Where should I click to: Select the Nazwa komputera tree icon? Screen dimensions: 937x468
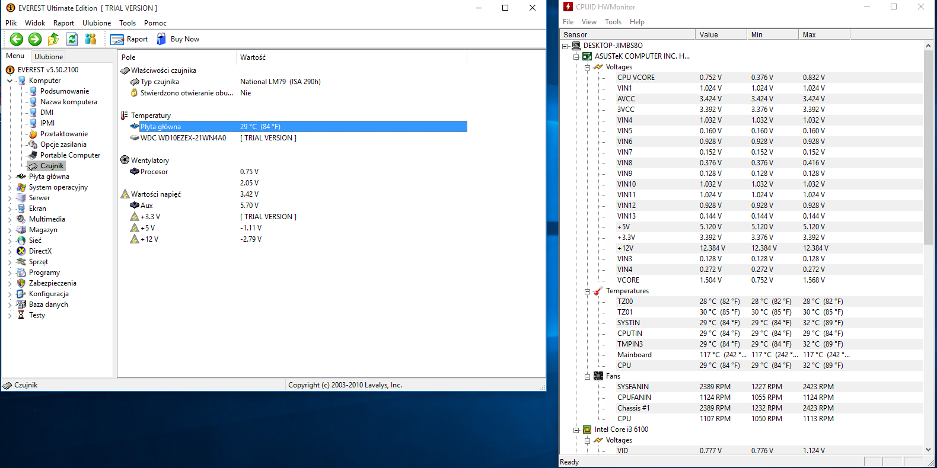(33, 102)
